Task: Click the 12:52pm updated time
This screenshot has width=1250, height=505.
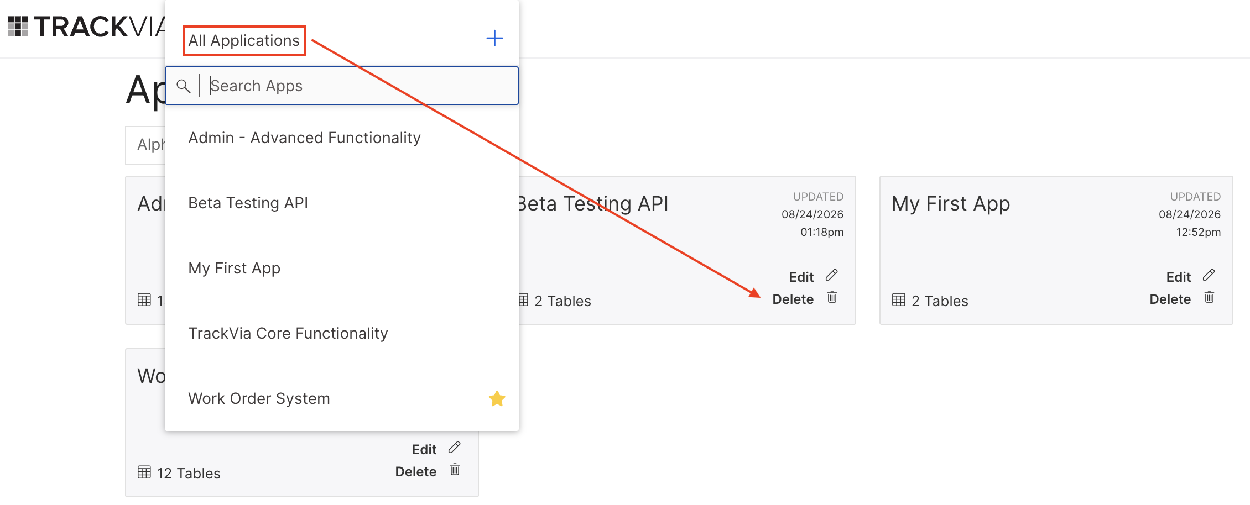Action: (x=1199, y=232)
